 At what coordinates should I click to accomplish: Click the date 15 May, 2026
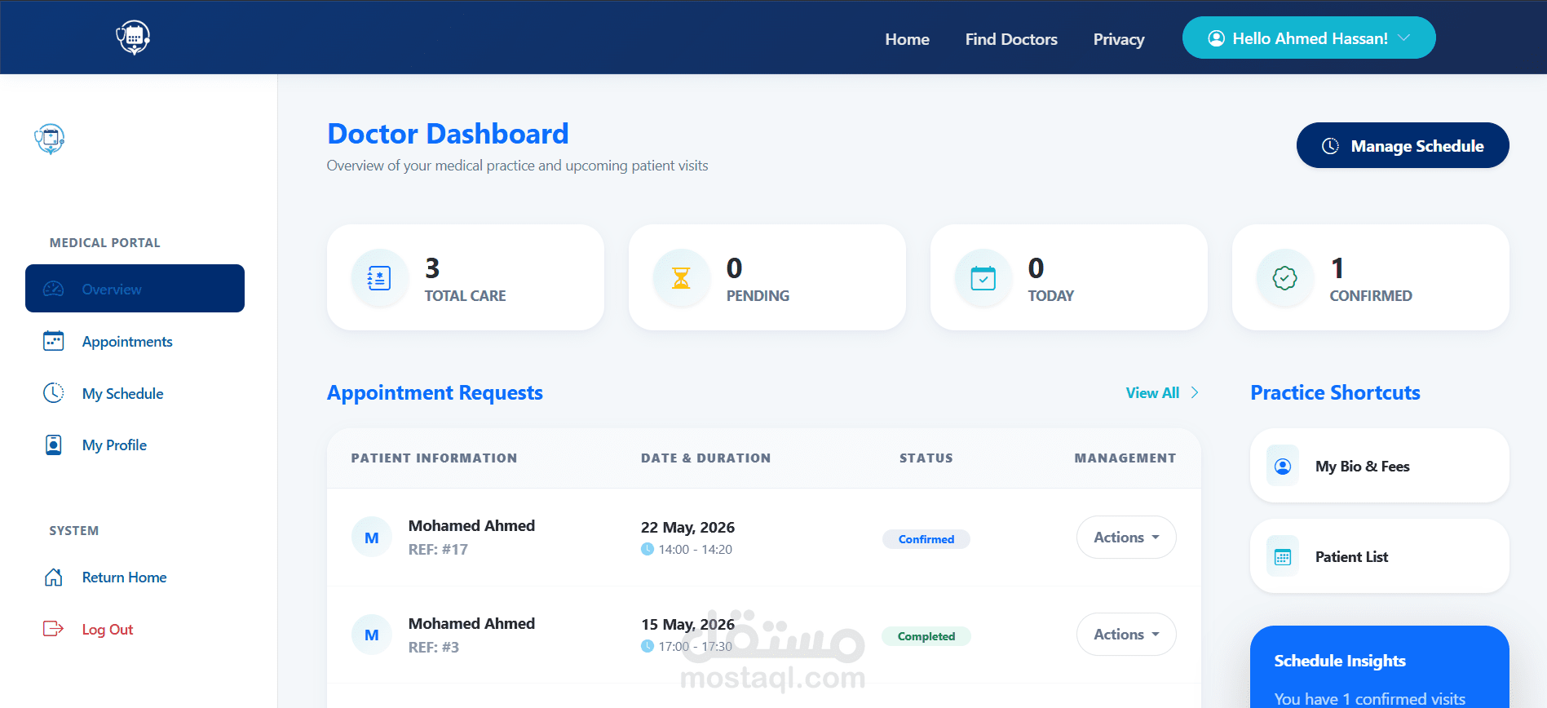click(687, 624)
